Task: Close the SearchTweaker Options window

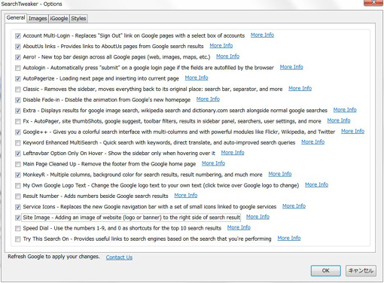Action: point(373,2)
